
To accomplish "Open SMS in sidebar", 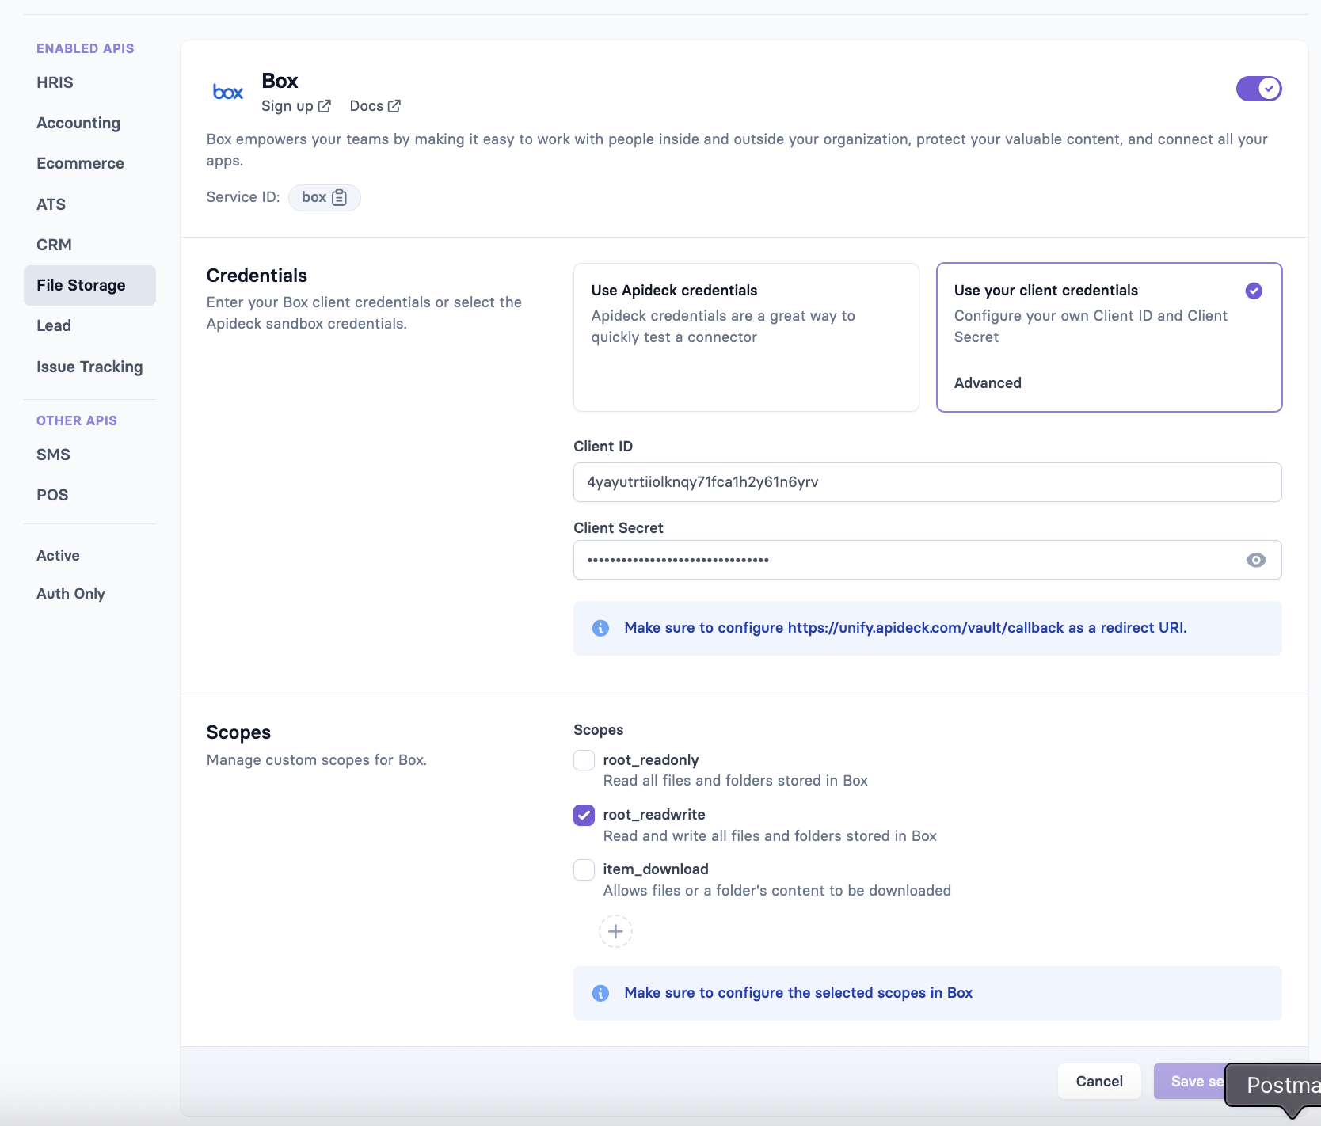I will click(x=53, y=455).
